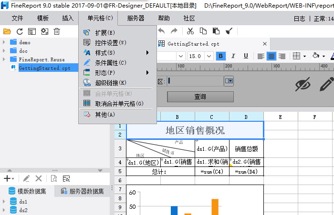Open the fill color bucket dropdown arrow
The height and width of the screenshot is (215, 334).
(324, 57)
